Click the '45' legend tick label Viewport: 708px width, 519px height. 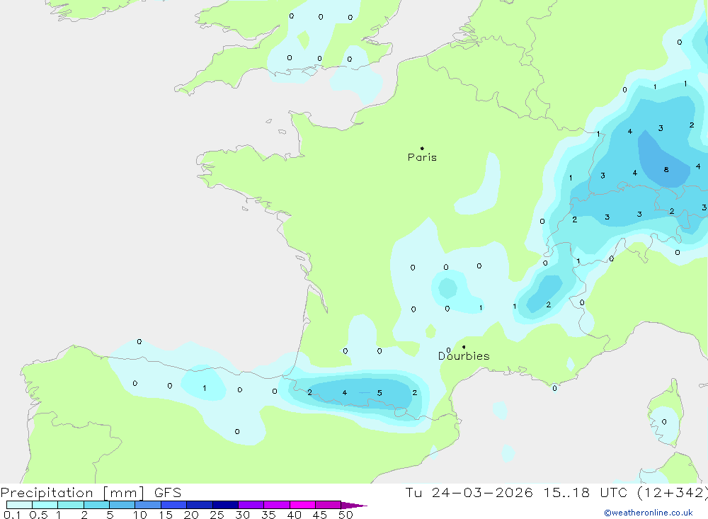[320, 515]
